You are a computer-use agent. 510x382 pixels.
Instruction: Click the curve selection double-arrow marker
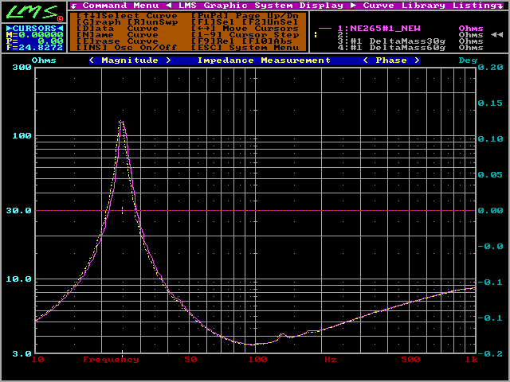[x=496, y=35]
